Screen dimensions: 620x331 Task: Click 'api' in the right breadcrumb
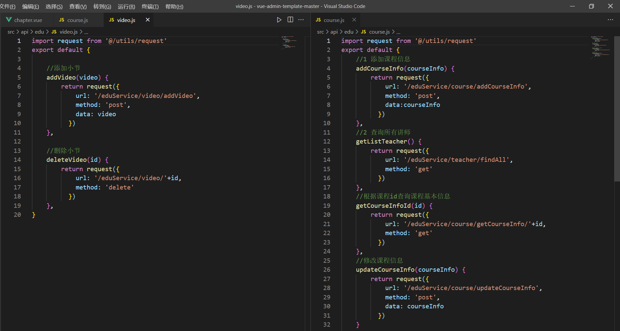pyautogui.click(x=334, y=32)
